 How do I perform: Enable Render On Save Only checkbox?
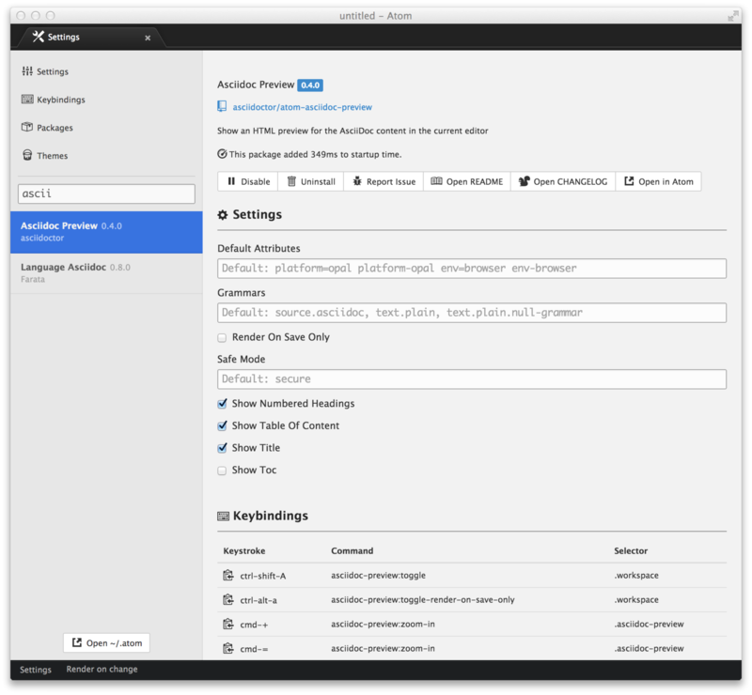[x=222, y=337]
